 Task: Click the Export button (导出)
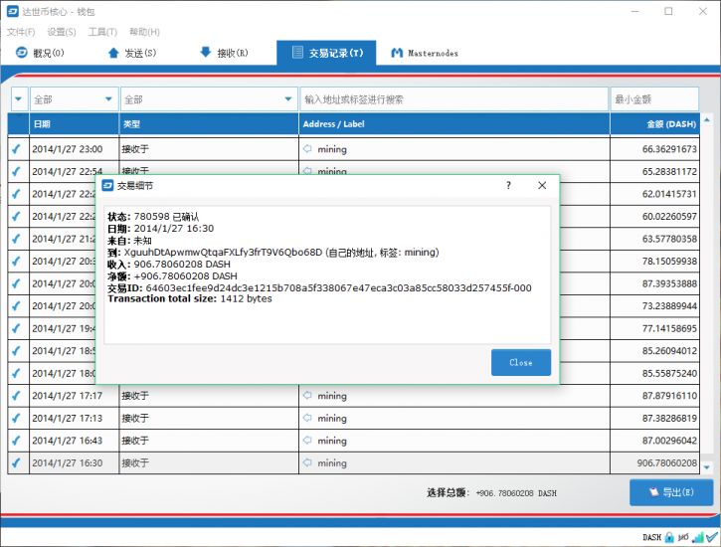coord(671,492)
